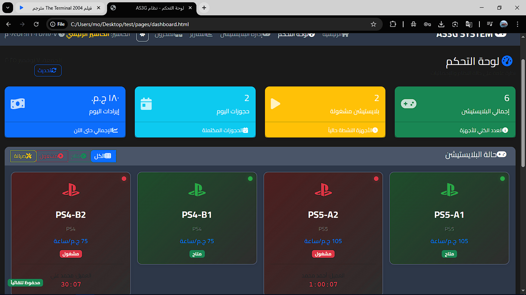
Task: Click the play icon on the بلايستيشن مشغولة card
Action: pyautogui.click(x=274, y=103)
